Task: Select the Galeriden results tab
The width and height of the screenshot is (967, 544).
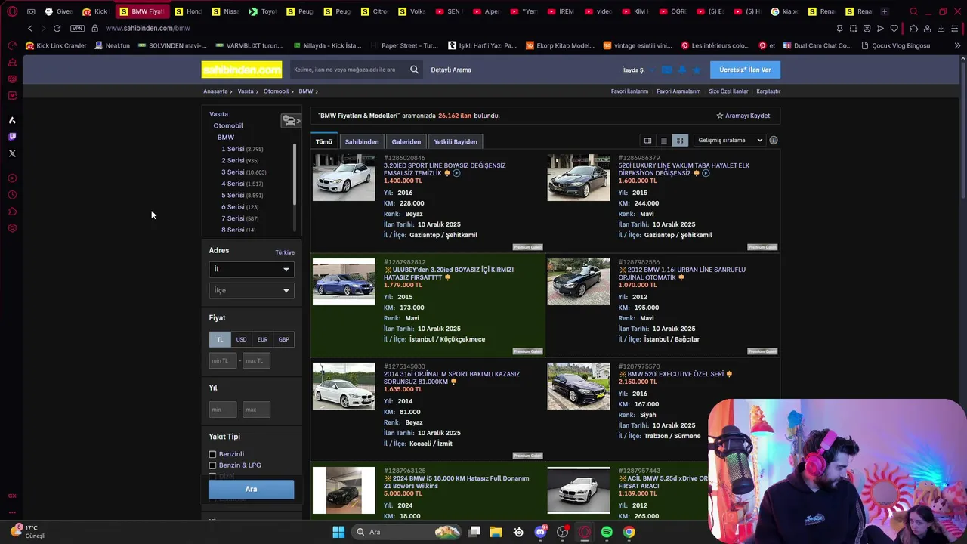Action: pyautogui.click(x=406, y=141)
